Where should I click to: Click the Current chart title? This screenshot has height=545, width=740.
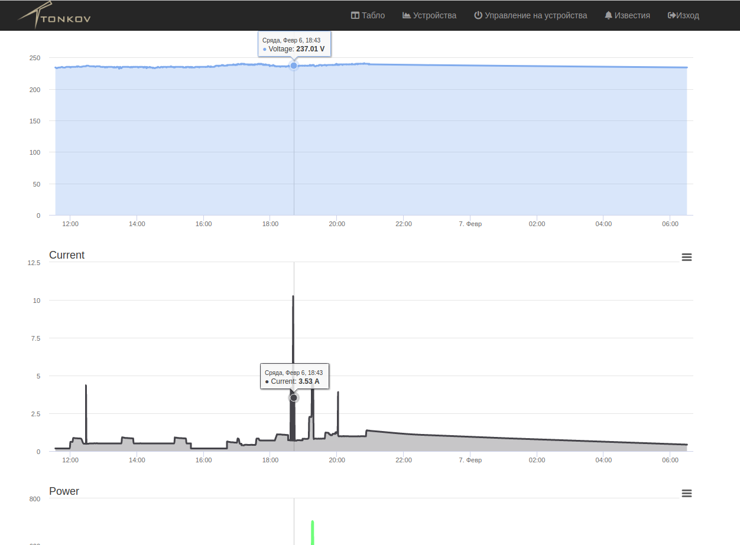pos(67,255)
